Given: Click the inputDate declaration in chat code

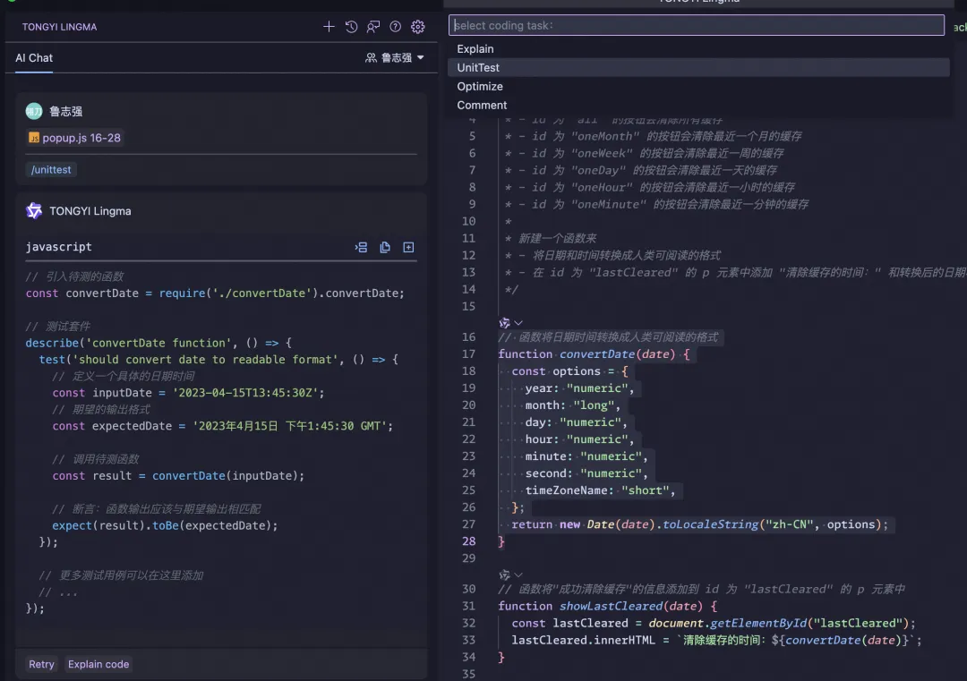Looking at the screenshot, I should pos(188,393).
